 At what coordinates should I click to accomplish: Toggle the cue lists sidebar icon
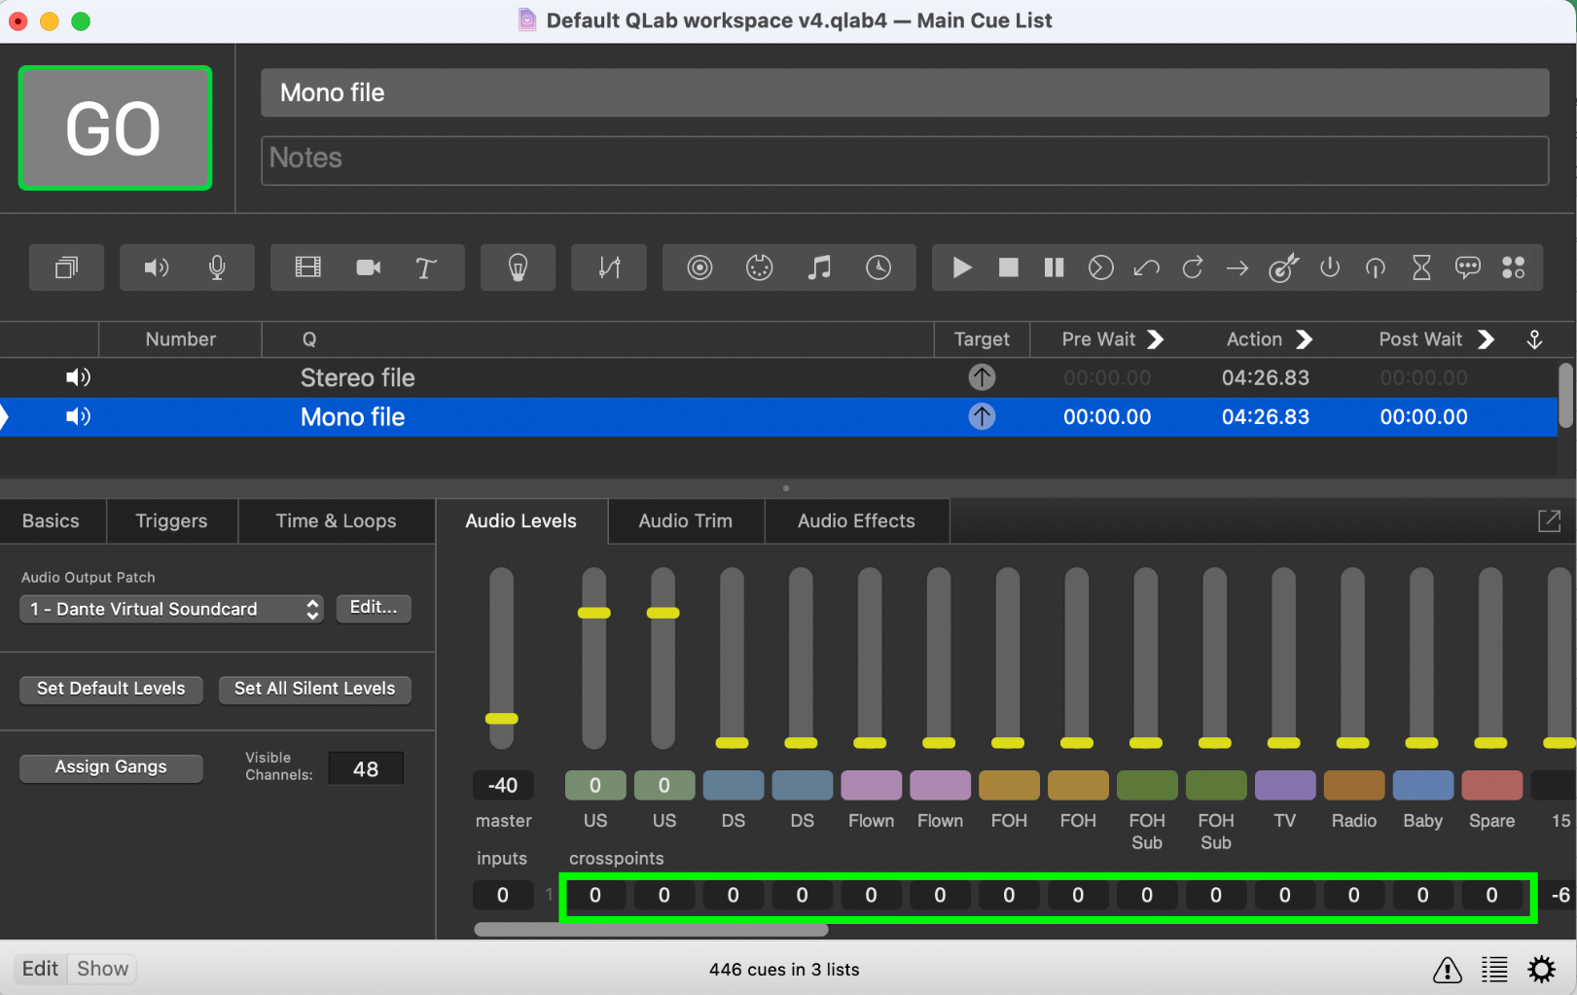click(1494, 970)
